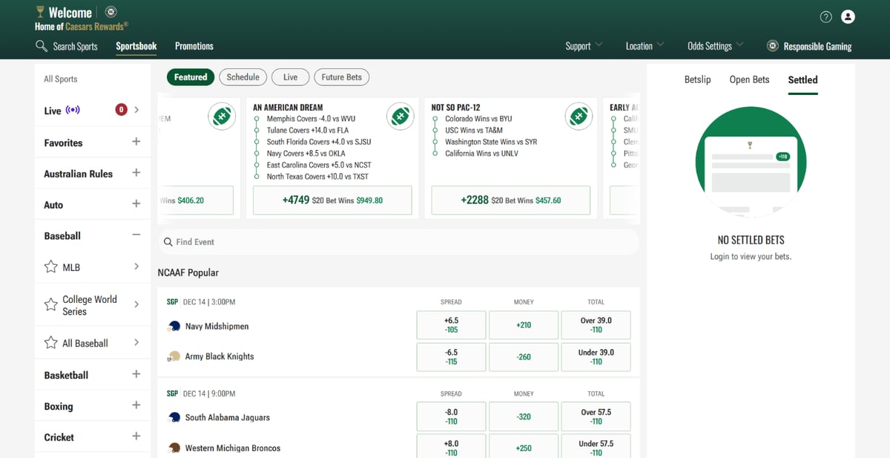Screen dimensions: 890x458
Task: Click the Navy Midshipmen team name
Action: coord(217,326)
